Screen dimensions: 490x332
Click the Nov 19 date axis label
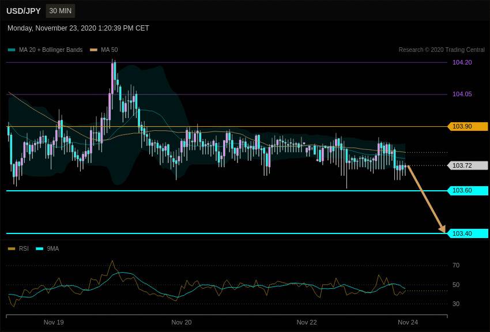(54, 322)
